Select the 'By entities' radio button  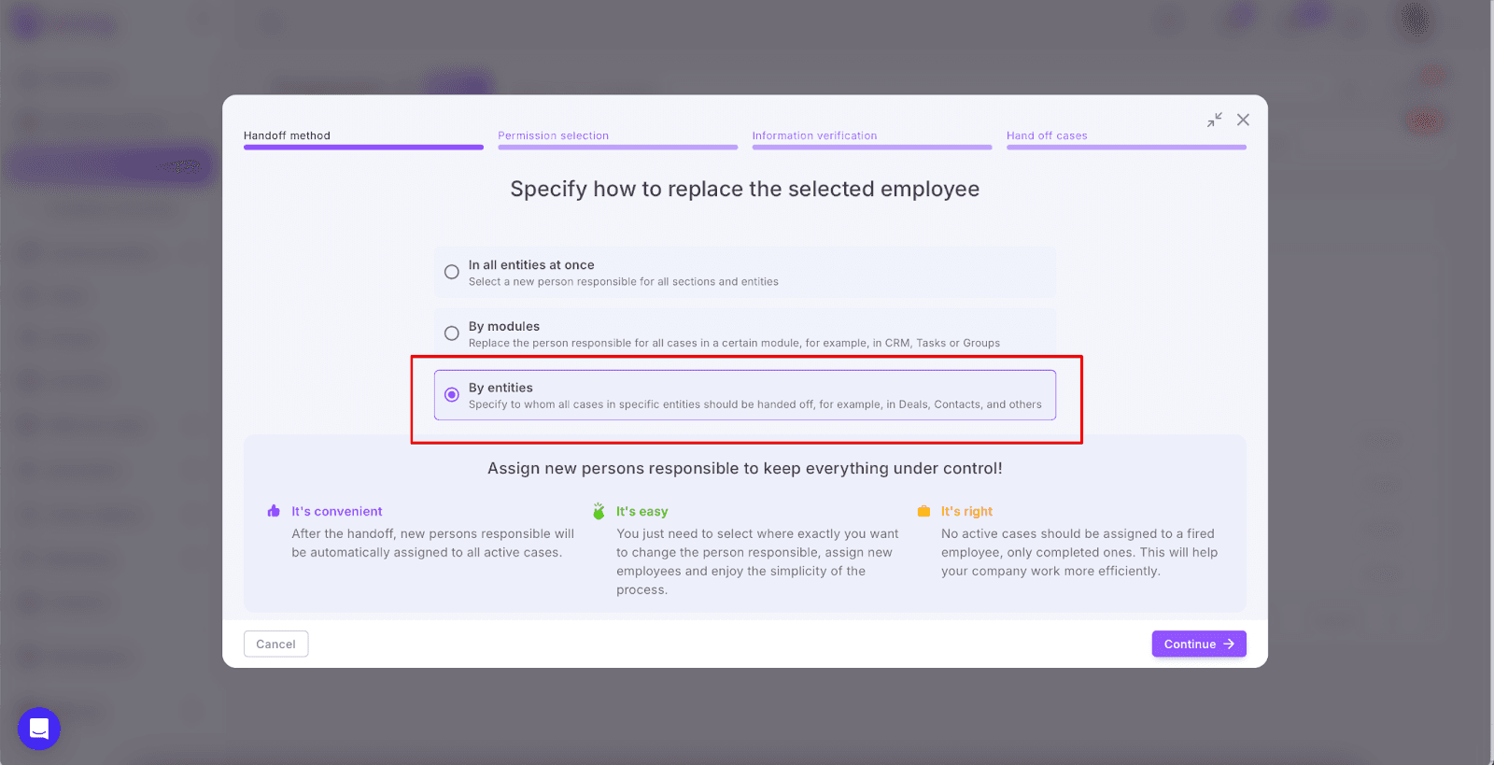452,395
